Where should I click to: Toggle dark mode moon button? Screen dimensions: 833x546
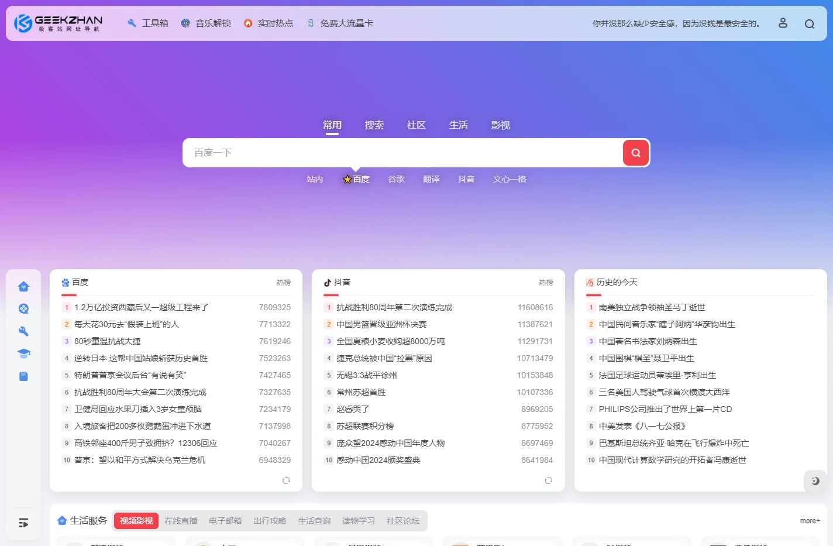pos(815,481)
